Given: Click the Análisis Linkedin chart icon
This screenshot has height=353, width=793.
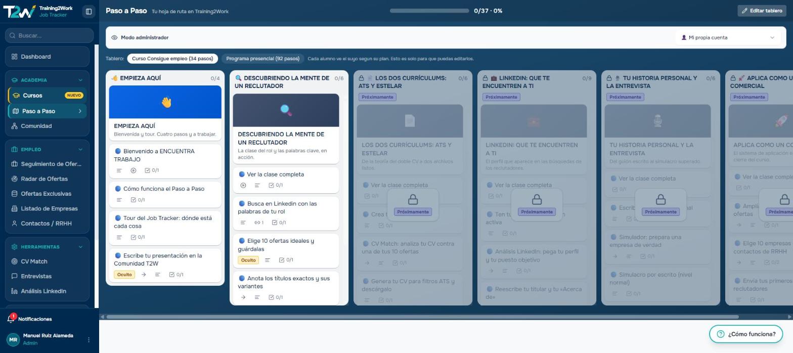Looking at the screenshot, I should [15, 291].
